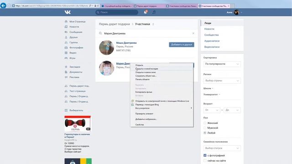
Task: Switch to the Пермь дарит подарки browser tab
Action: (x=149, y=6)
